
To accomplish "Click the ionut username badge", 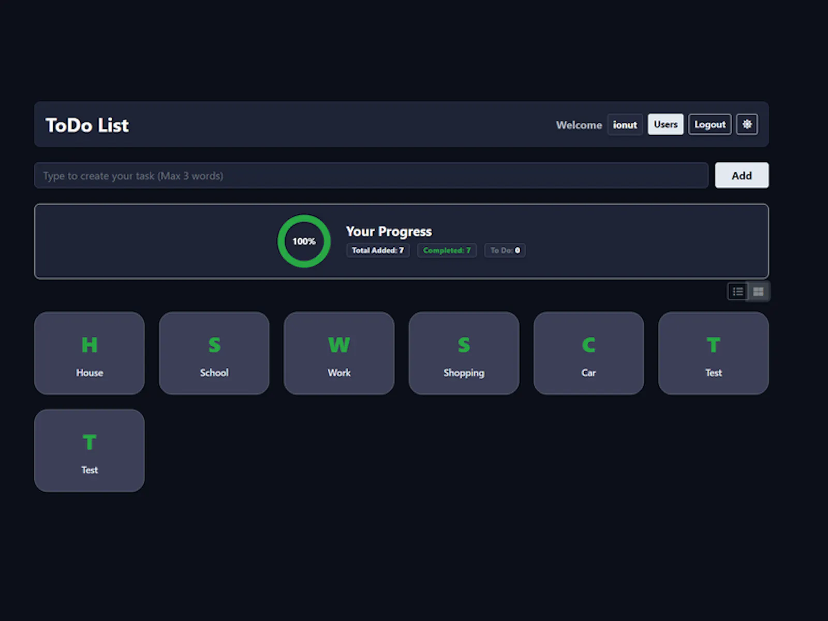I will (625, 125).
